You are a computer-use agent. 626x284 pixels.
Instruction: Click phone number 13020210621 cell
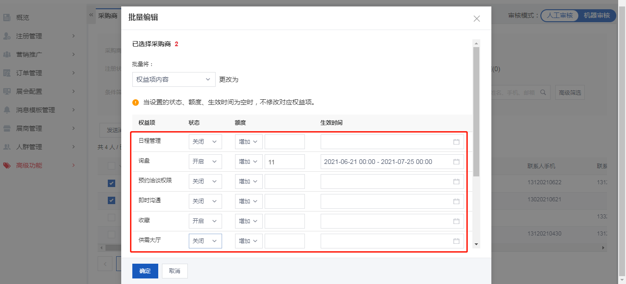(544, 199)
